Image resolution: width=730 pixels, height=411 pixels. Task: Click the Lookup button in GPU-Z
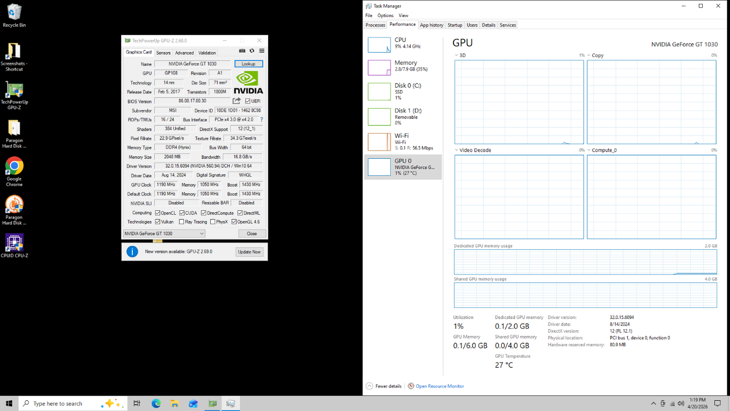click(x=249, y=64)
